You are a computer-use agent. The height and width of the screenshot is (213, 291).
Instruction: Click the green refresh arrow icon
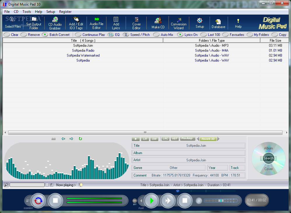[x=80, y=139]
